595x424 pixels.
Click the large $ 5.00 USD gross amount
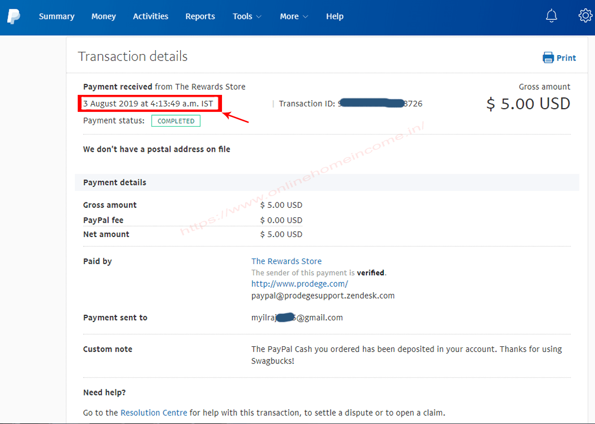528,104
